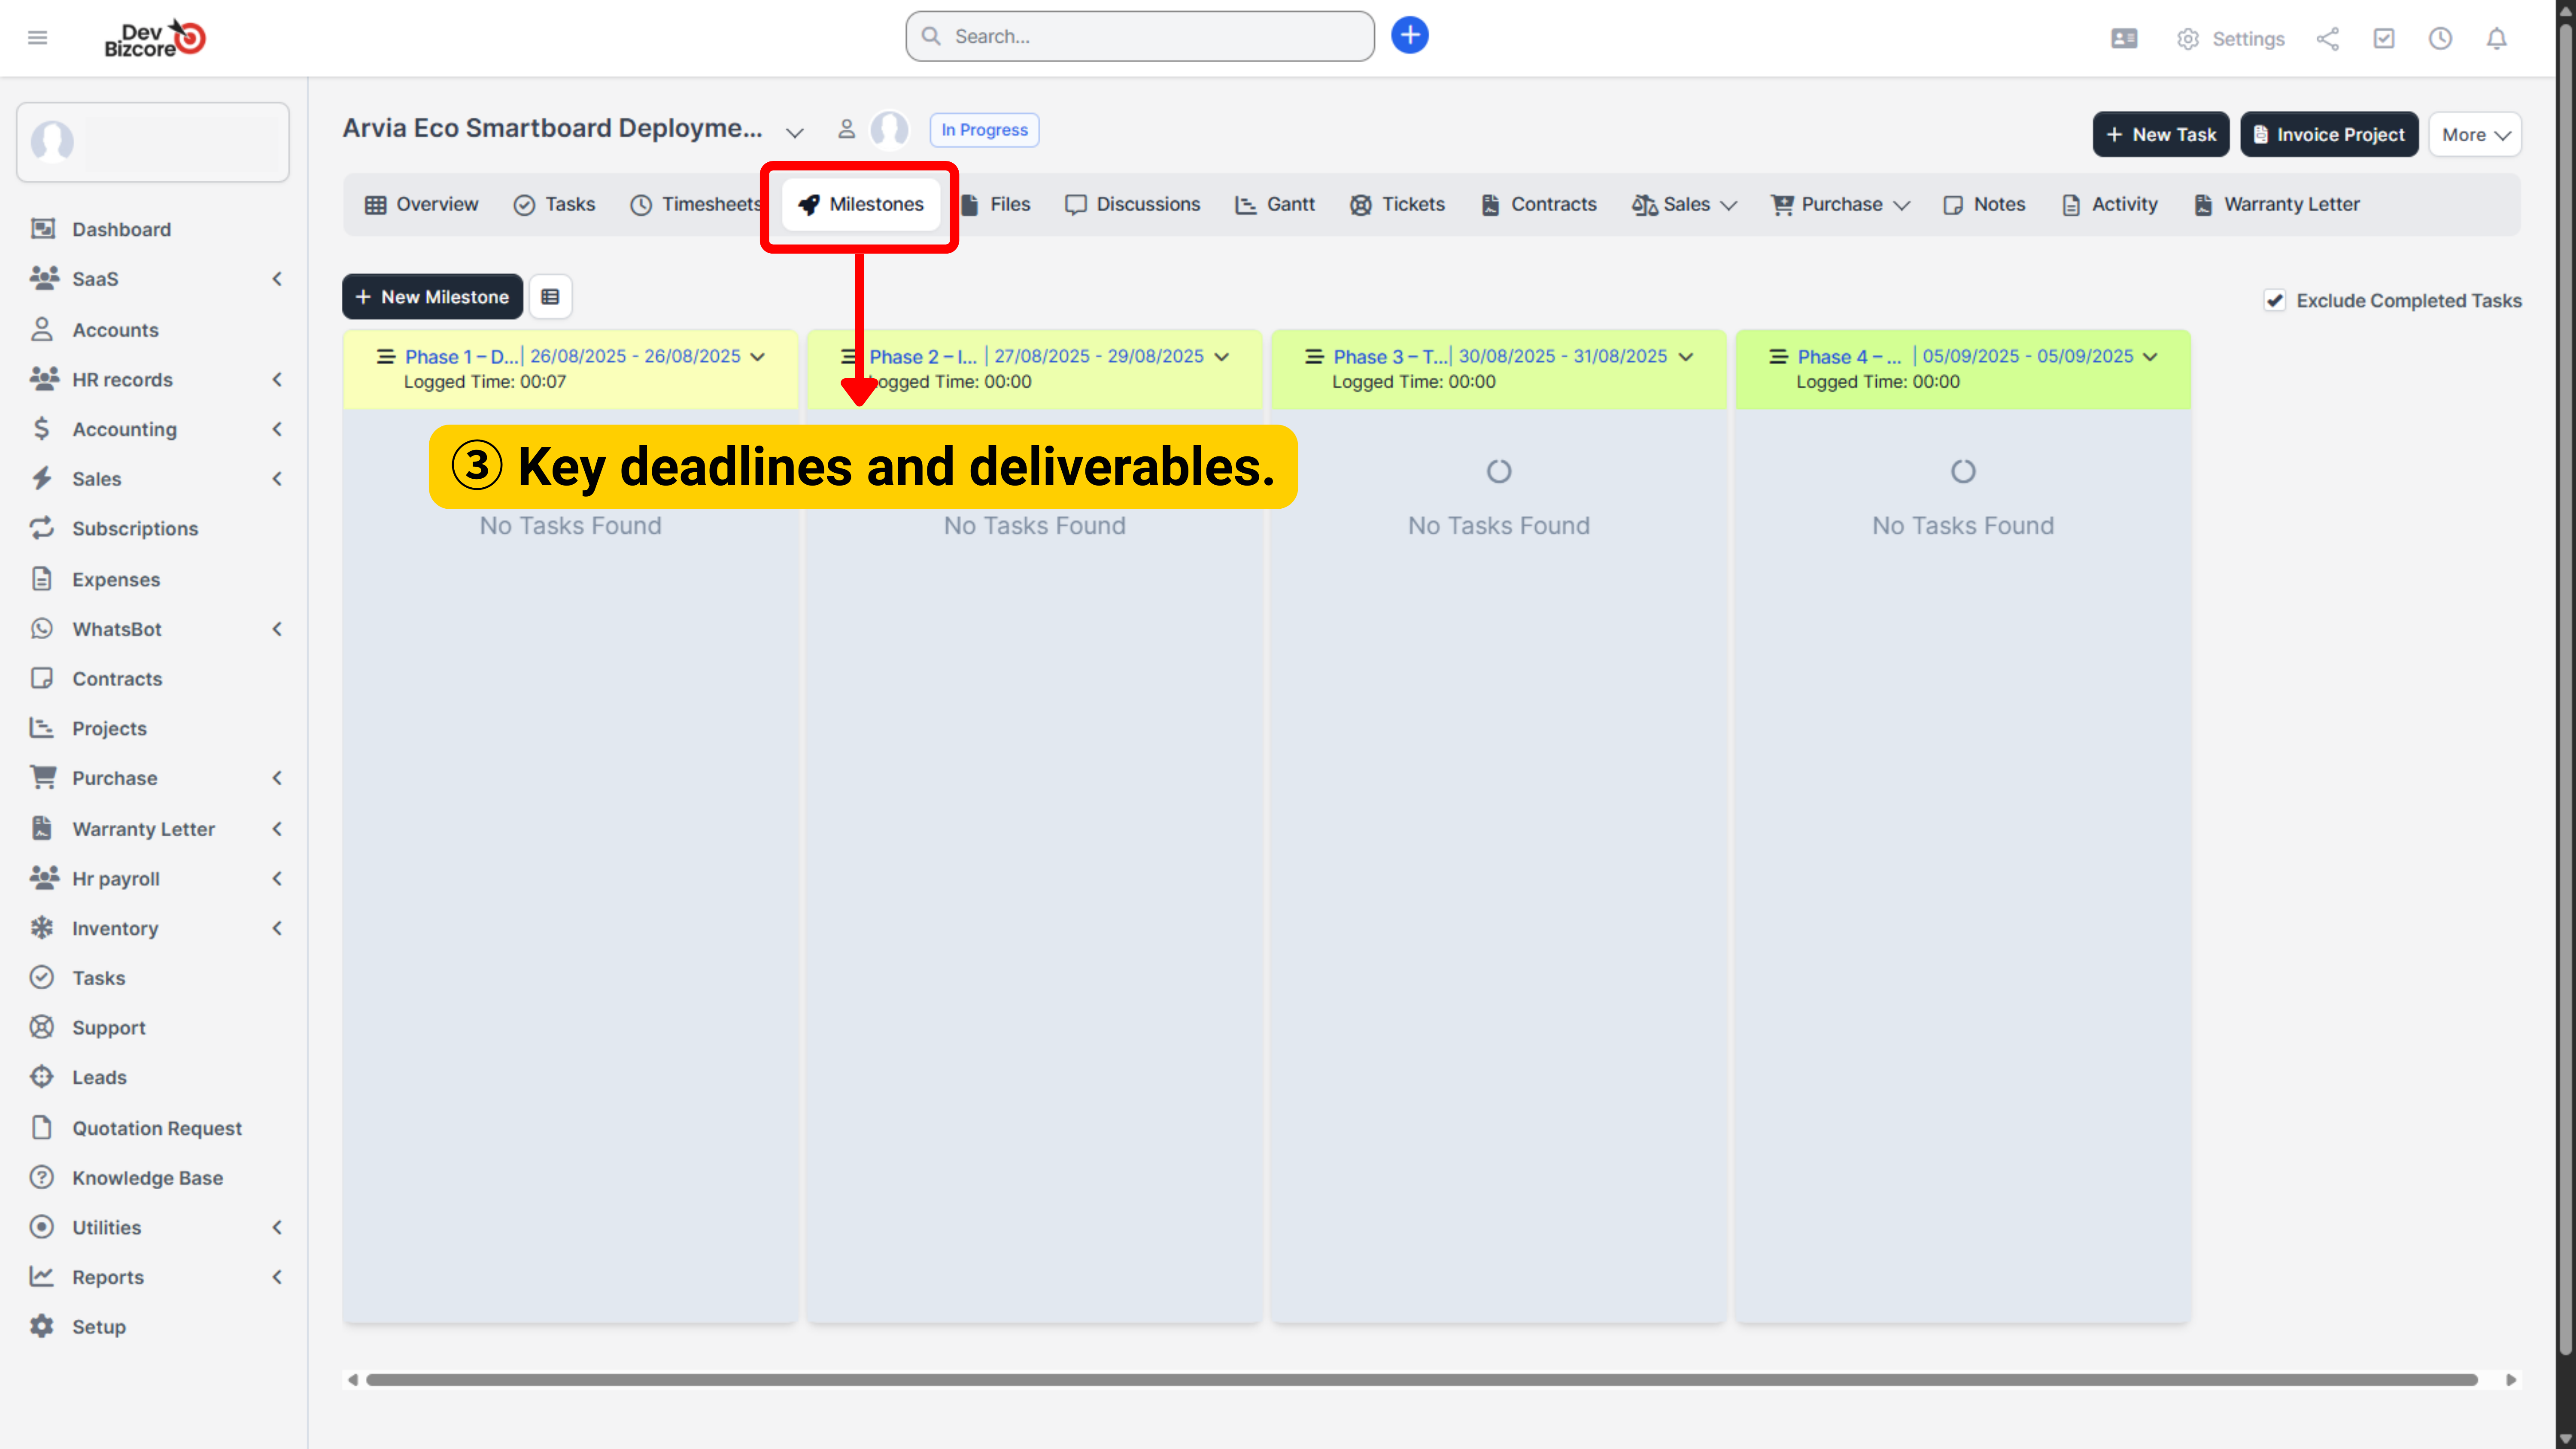Screen dimensions: 2576x1449
Task: Expand Phase 4 milestone options arrow
Action: tap(2150, 357)
